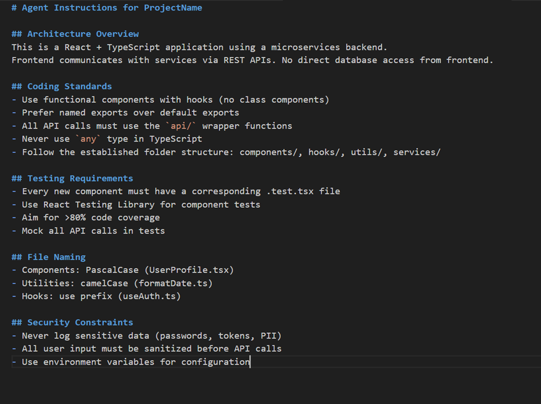Click the 'Security Constraints' heading
Screen dimensions: 541x404
tap(72, 322)
